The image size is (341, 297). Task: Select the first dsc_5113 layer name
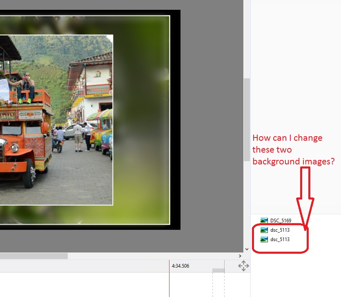point(280,230)
